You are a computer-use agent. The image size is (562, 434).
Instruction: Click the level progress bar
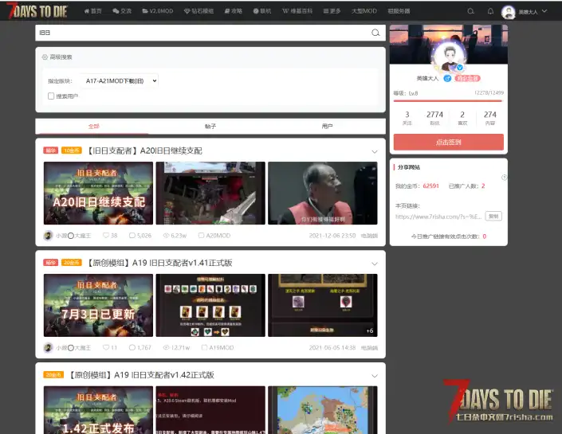coord(448,101)
